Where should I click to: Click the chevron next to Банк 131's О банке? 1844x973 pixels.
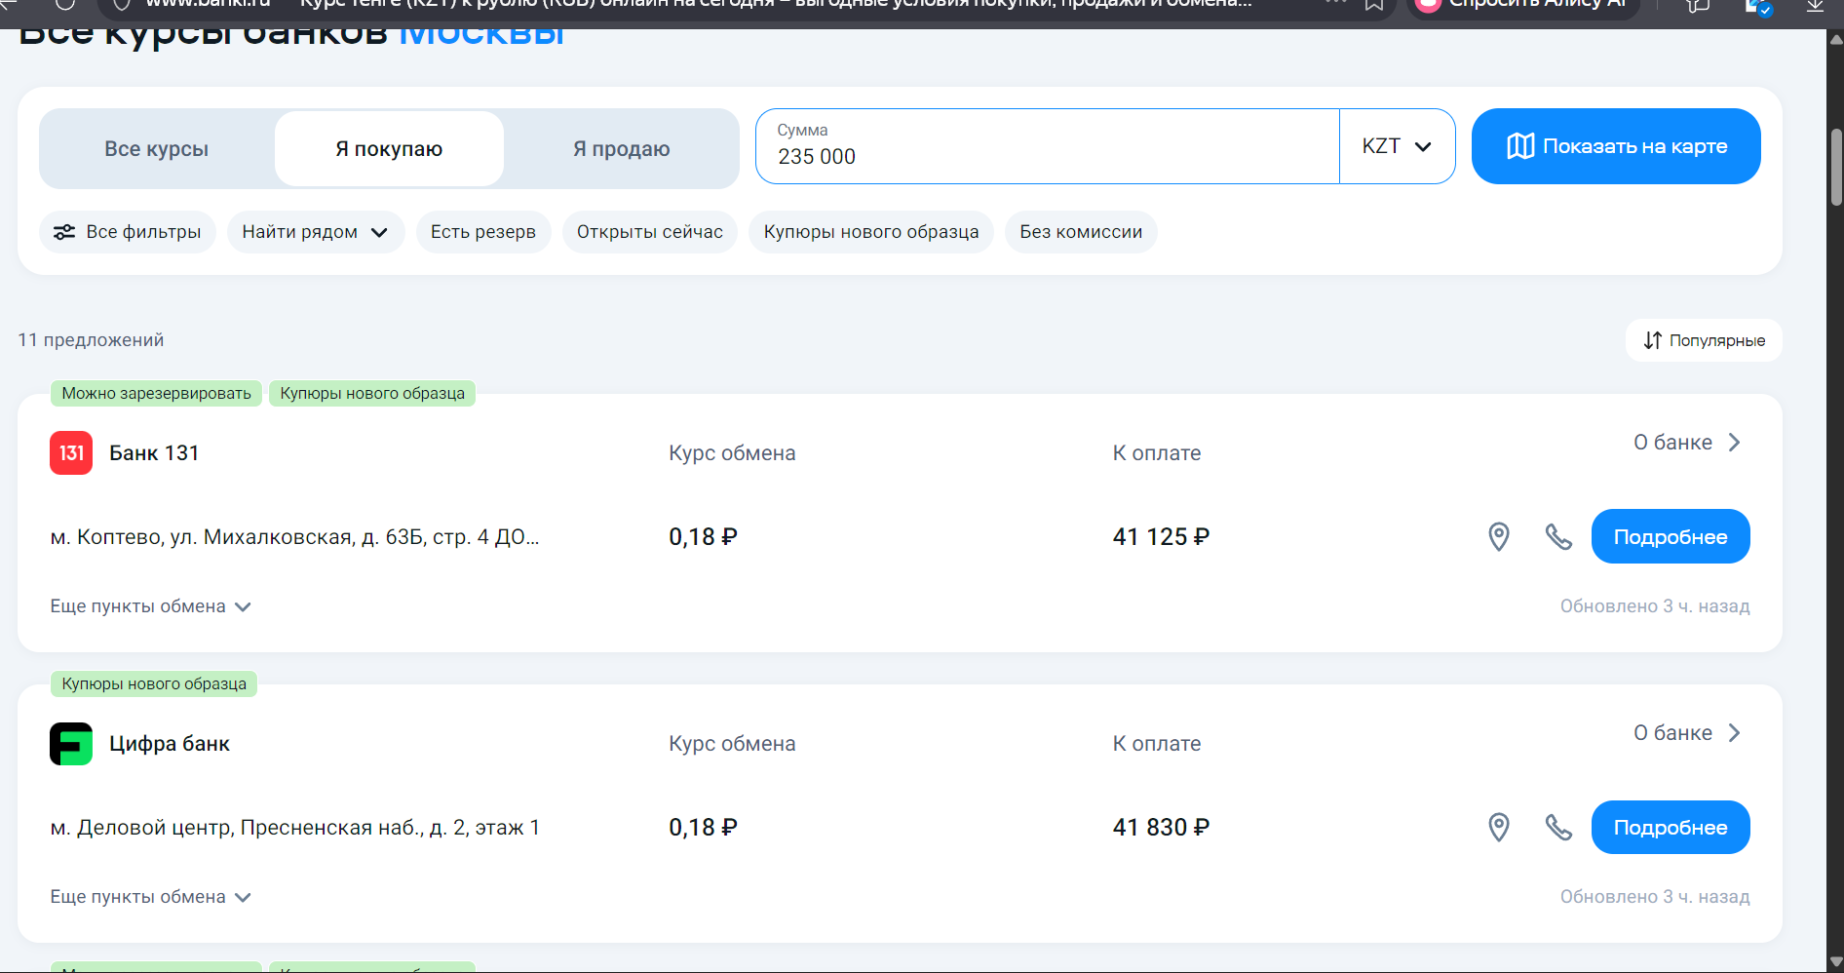pyautogui.click(x=1735, y=443)
